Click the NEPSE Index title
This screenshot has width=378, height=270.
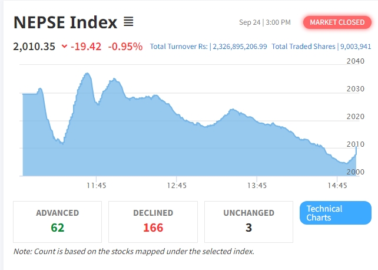point(65,22)
